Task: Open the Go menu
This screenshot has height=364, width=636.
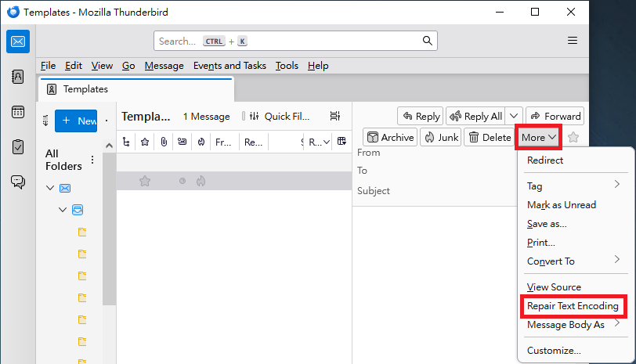Action: (128, 66)
